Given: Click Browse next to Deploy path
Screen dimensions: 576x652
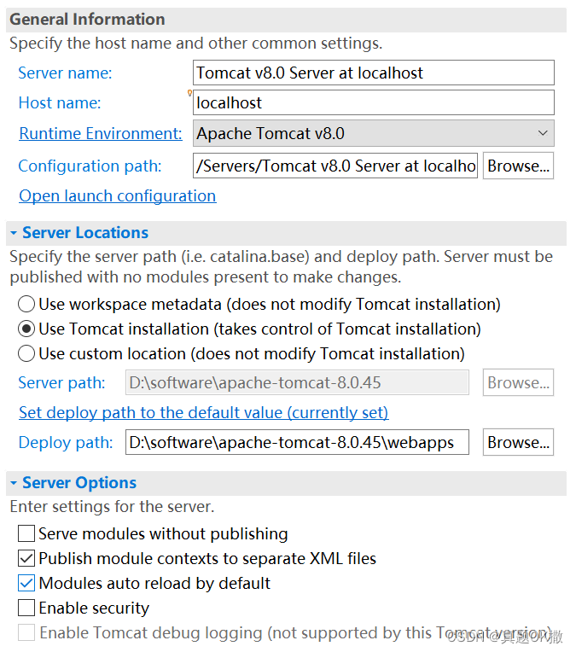Looking at the screenshot, I should coord(518,442).
